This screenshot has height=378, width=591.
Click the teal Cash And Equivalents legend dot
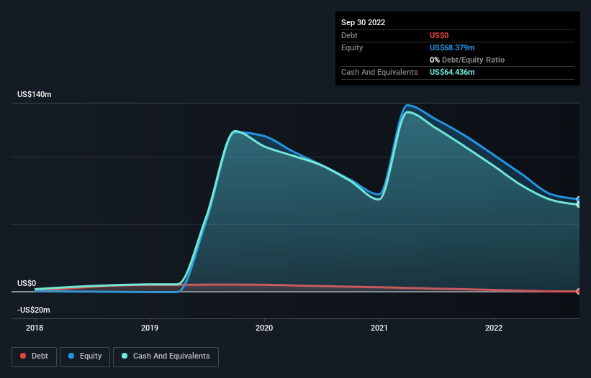point(125,356)
